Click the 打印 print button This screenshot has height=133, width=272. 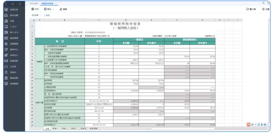35,9
